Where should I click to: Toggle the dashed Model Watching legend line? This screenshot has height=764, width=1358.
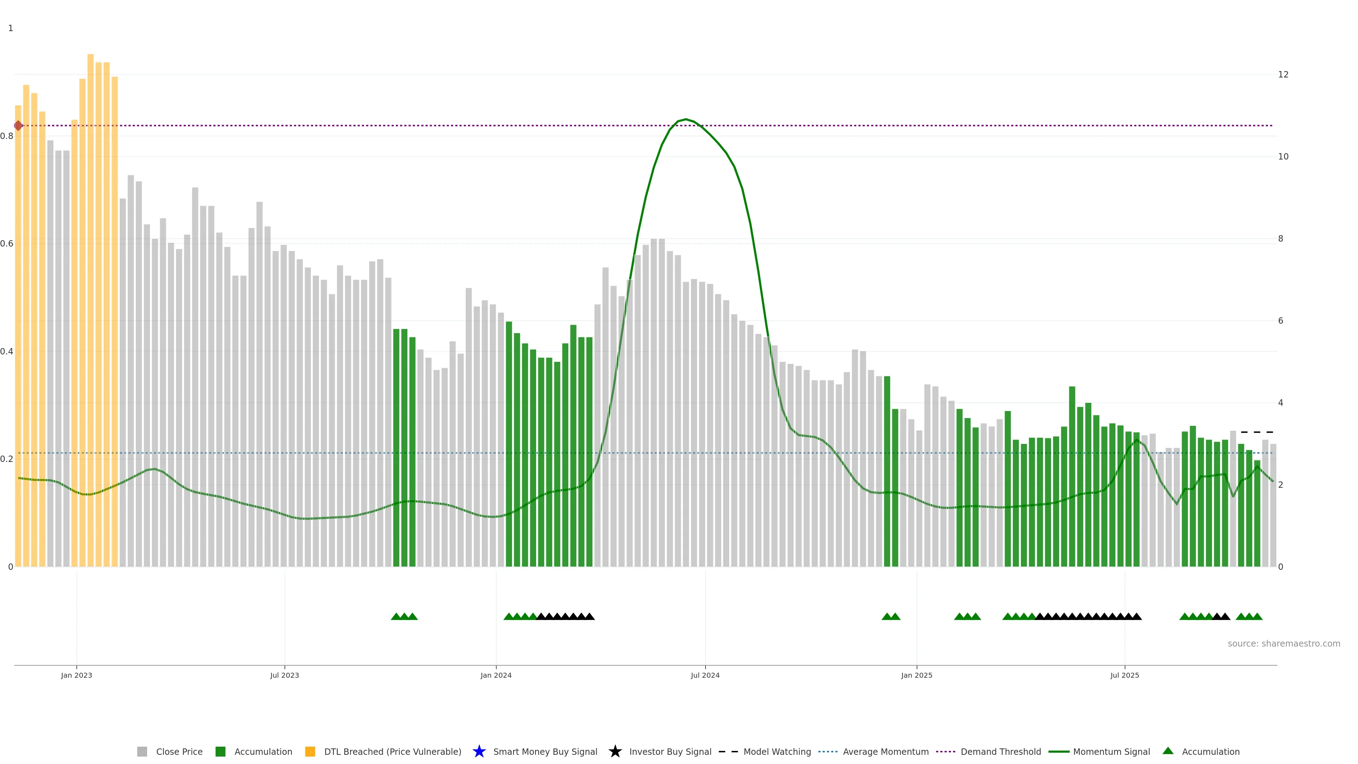coord(728,751)
